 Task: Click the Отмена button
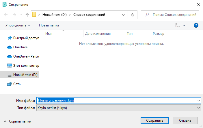click(185, 121)
